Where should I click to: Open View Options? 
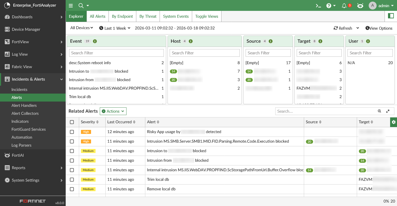coord(379,28)
